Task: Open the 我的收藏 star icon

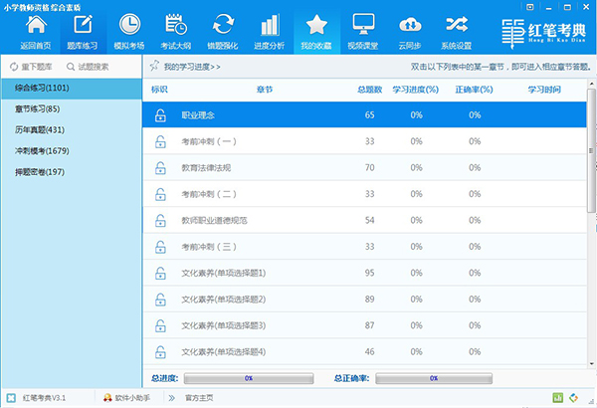Action: pyautogui.click(x=316, y=27)
